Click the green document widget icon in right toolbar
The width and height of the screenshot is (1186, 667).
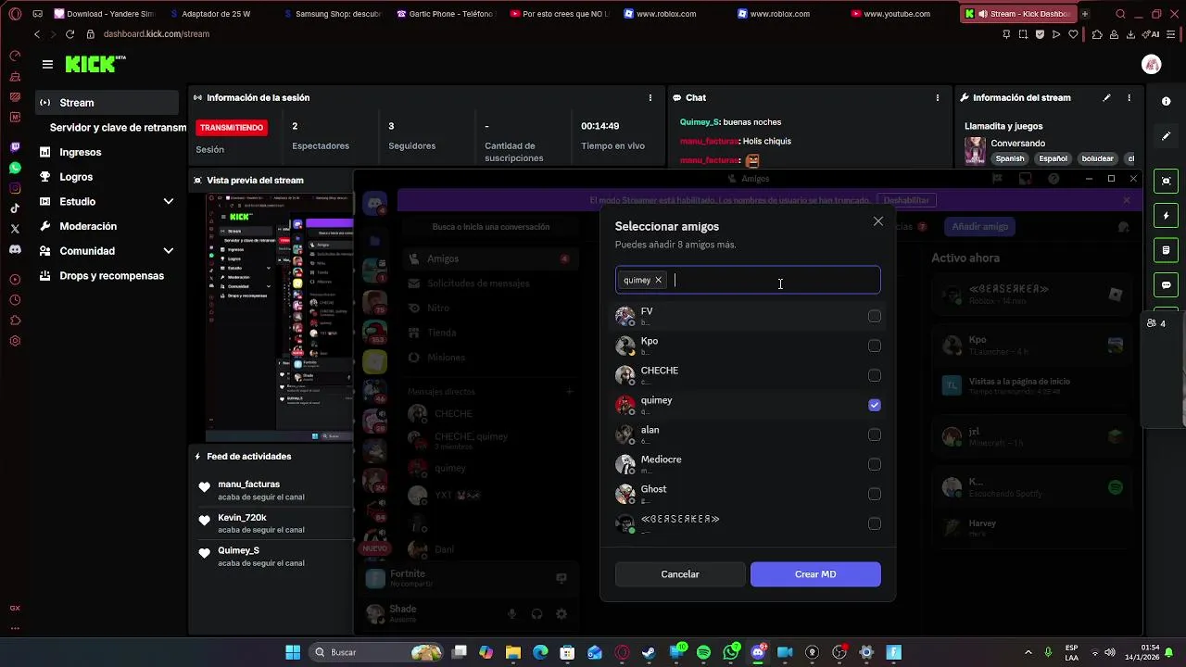point(1167,250)
